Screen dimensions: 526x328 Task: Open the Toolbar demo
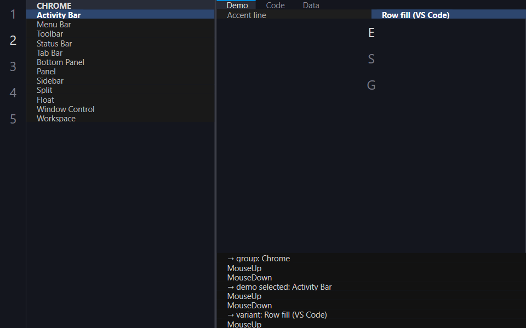(120, 34)
